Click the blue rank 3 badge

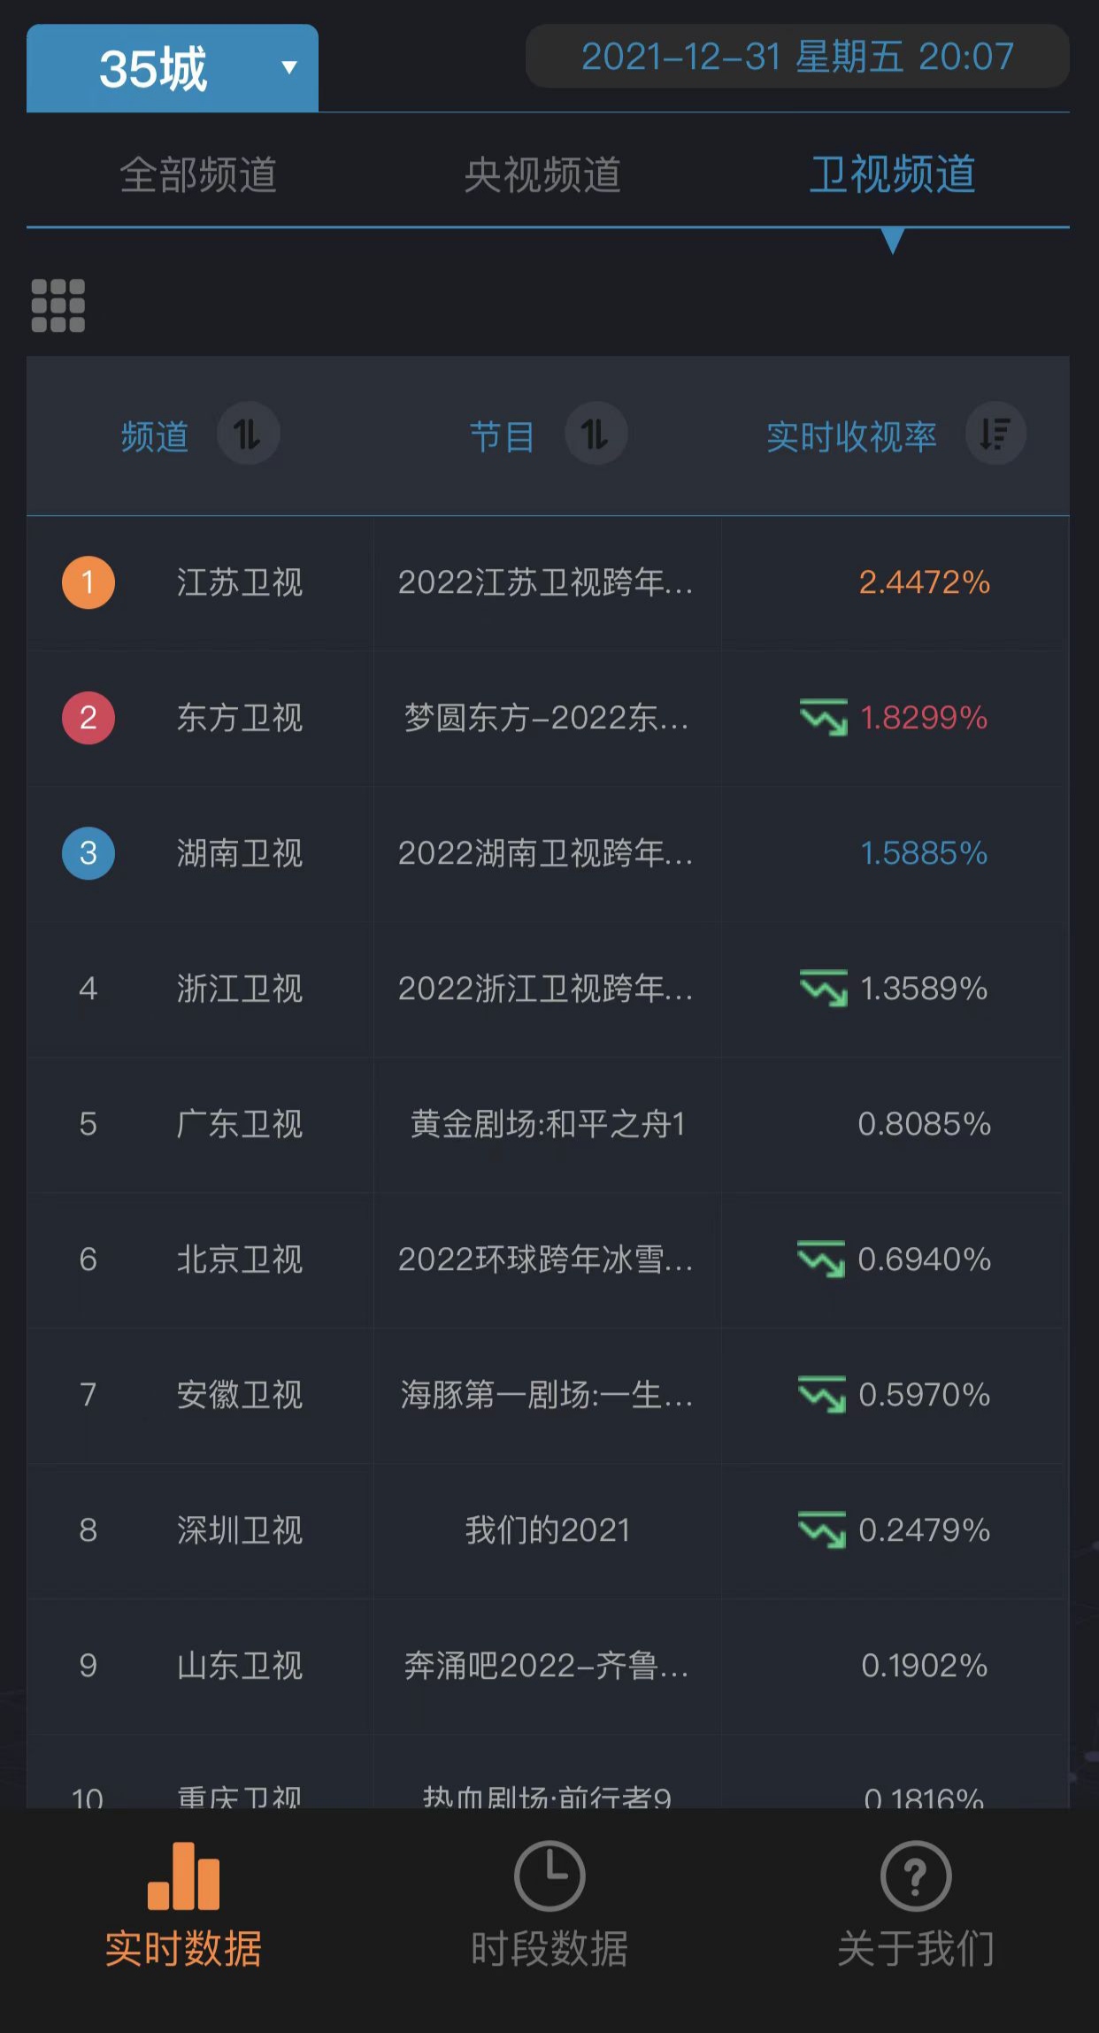(x=88, y=853)
